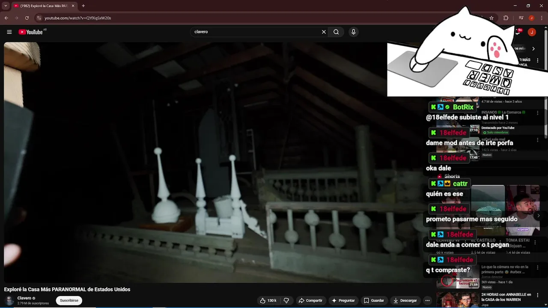The image size is (548, 308).
Task: Show next Shorts with the arrow
Action: pos(539,216)
